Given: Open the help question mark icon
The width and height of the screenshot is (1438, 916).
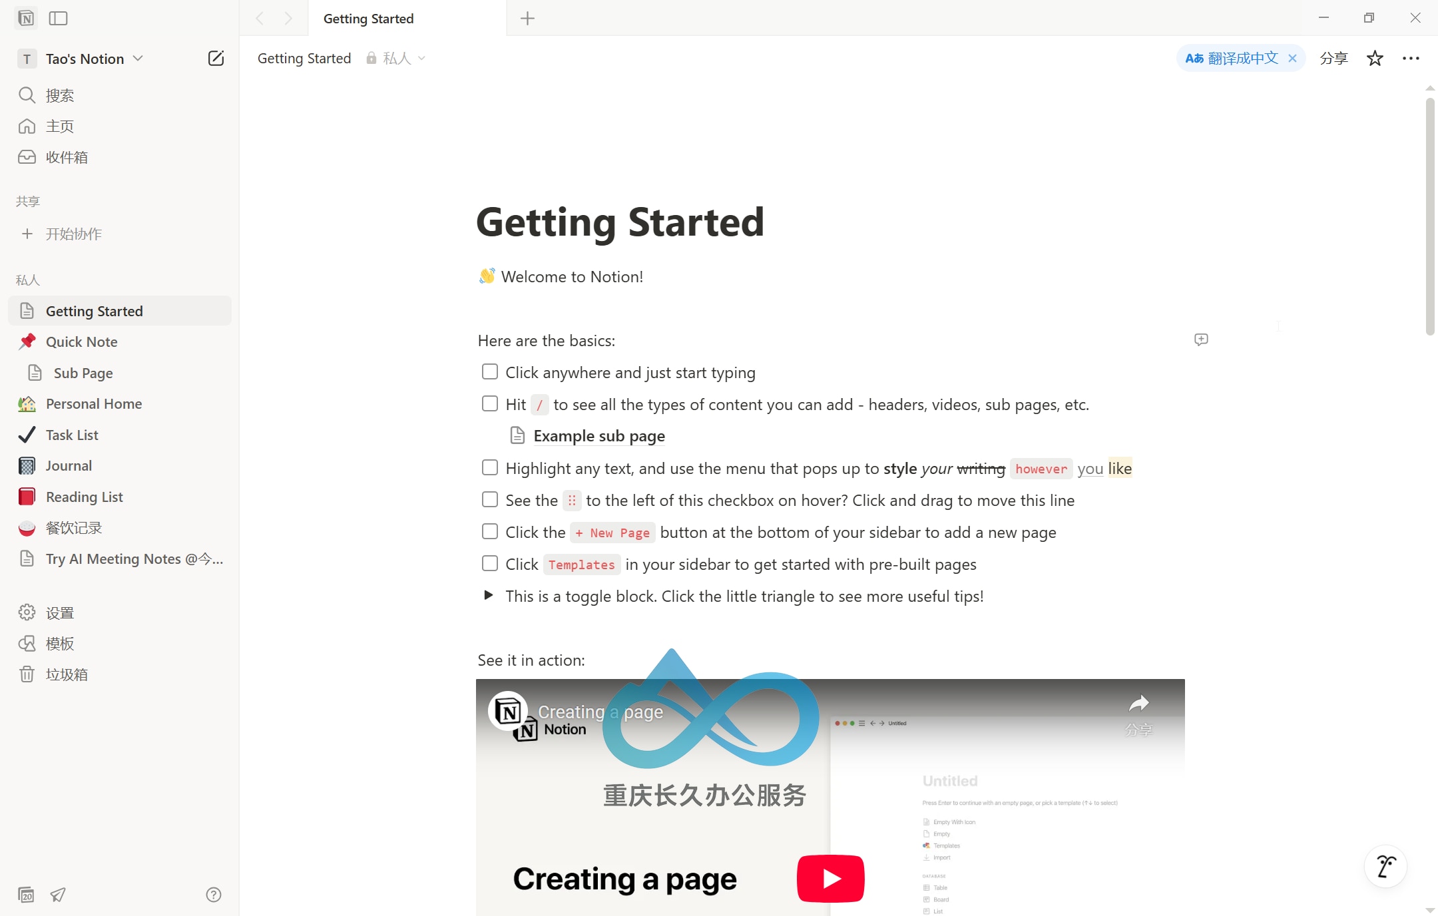Looking at the screenshot, I should (x=213, y=895).
